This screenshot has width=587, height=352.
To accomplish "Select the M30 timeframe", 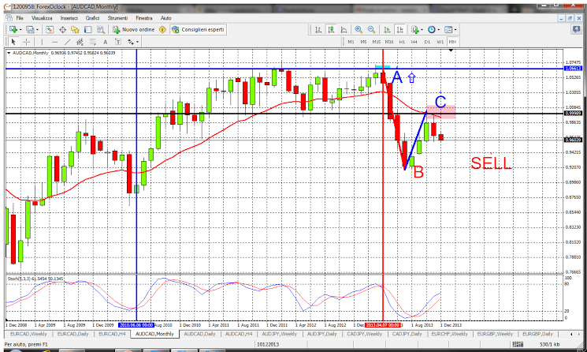I will (x=389, y=42).
